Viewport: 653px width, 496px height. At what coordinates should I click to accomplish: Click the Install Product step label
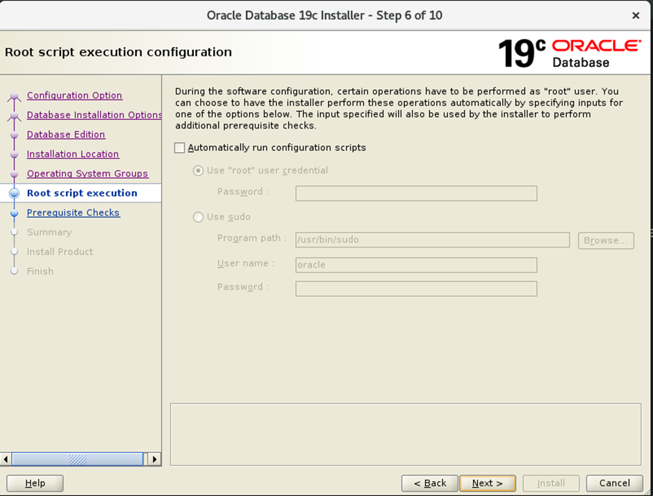tap(60, 252)
